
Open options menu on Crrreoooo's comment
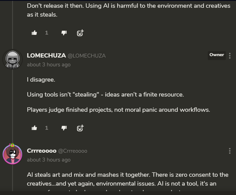230,151
